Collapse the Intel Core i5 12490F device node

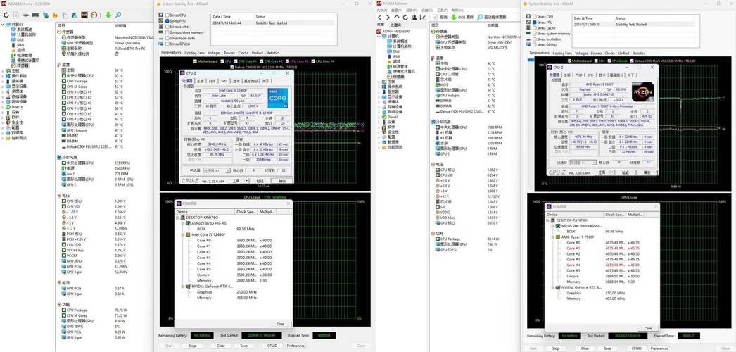[183, 234]
